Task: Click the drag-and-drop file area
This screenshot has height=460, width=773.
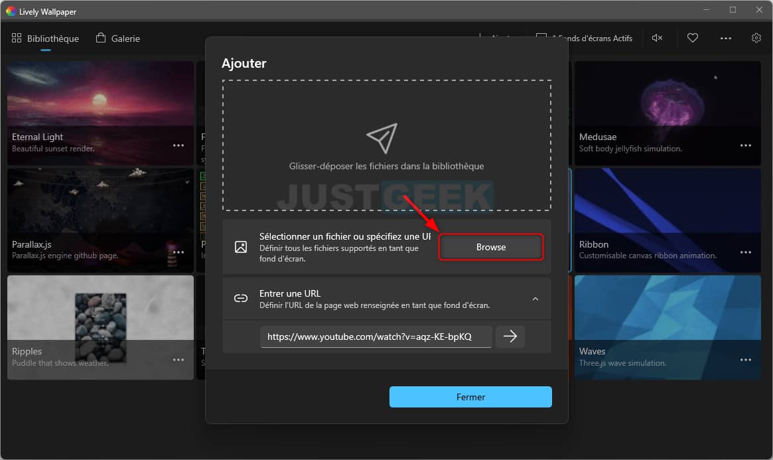Action: point(386,145)
